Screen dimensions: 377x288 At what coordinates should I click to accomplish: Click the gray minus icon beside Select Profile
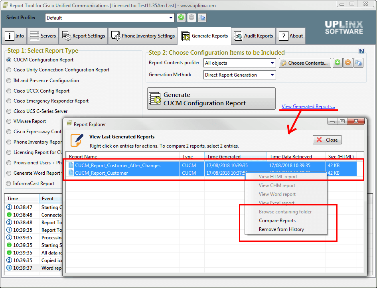[x=191, y=18]
